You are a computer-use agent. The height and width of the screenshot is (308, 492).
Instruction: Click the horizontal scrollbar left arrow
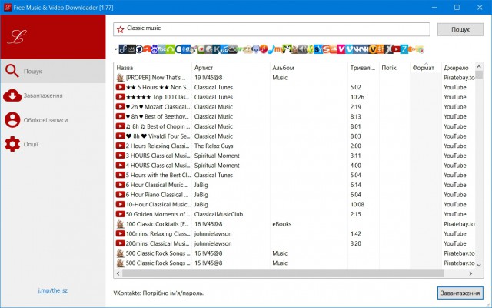click(x=118, y=273)
